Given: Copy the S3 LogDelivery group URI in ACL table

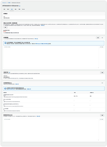Looking at the screenshot, I should tap(4, 111).
